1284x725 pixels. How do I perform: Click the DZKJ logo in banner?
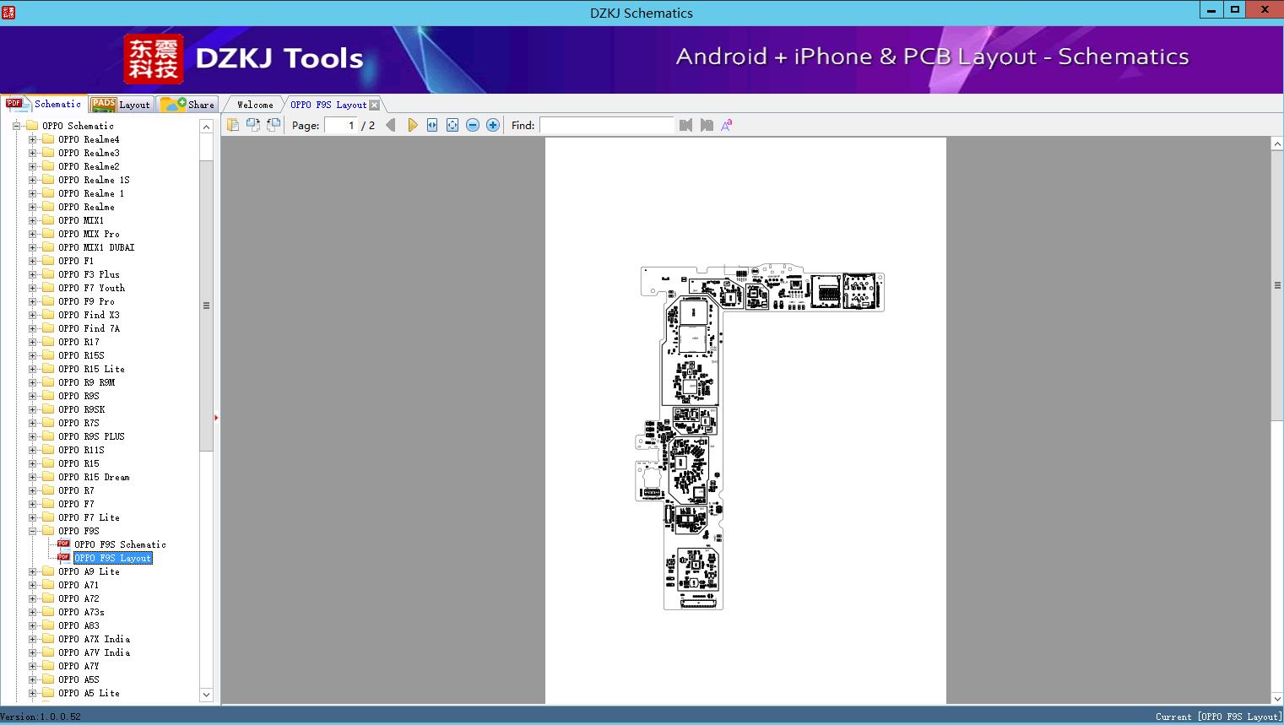tap(153, 59)
